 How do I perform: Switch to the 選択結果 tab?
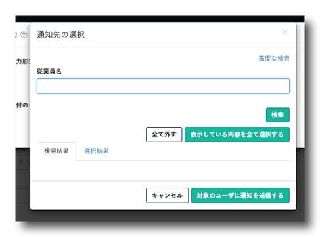tap(97, 151)
